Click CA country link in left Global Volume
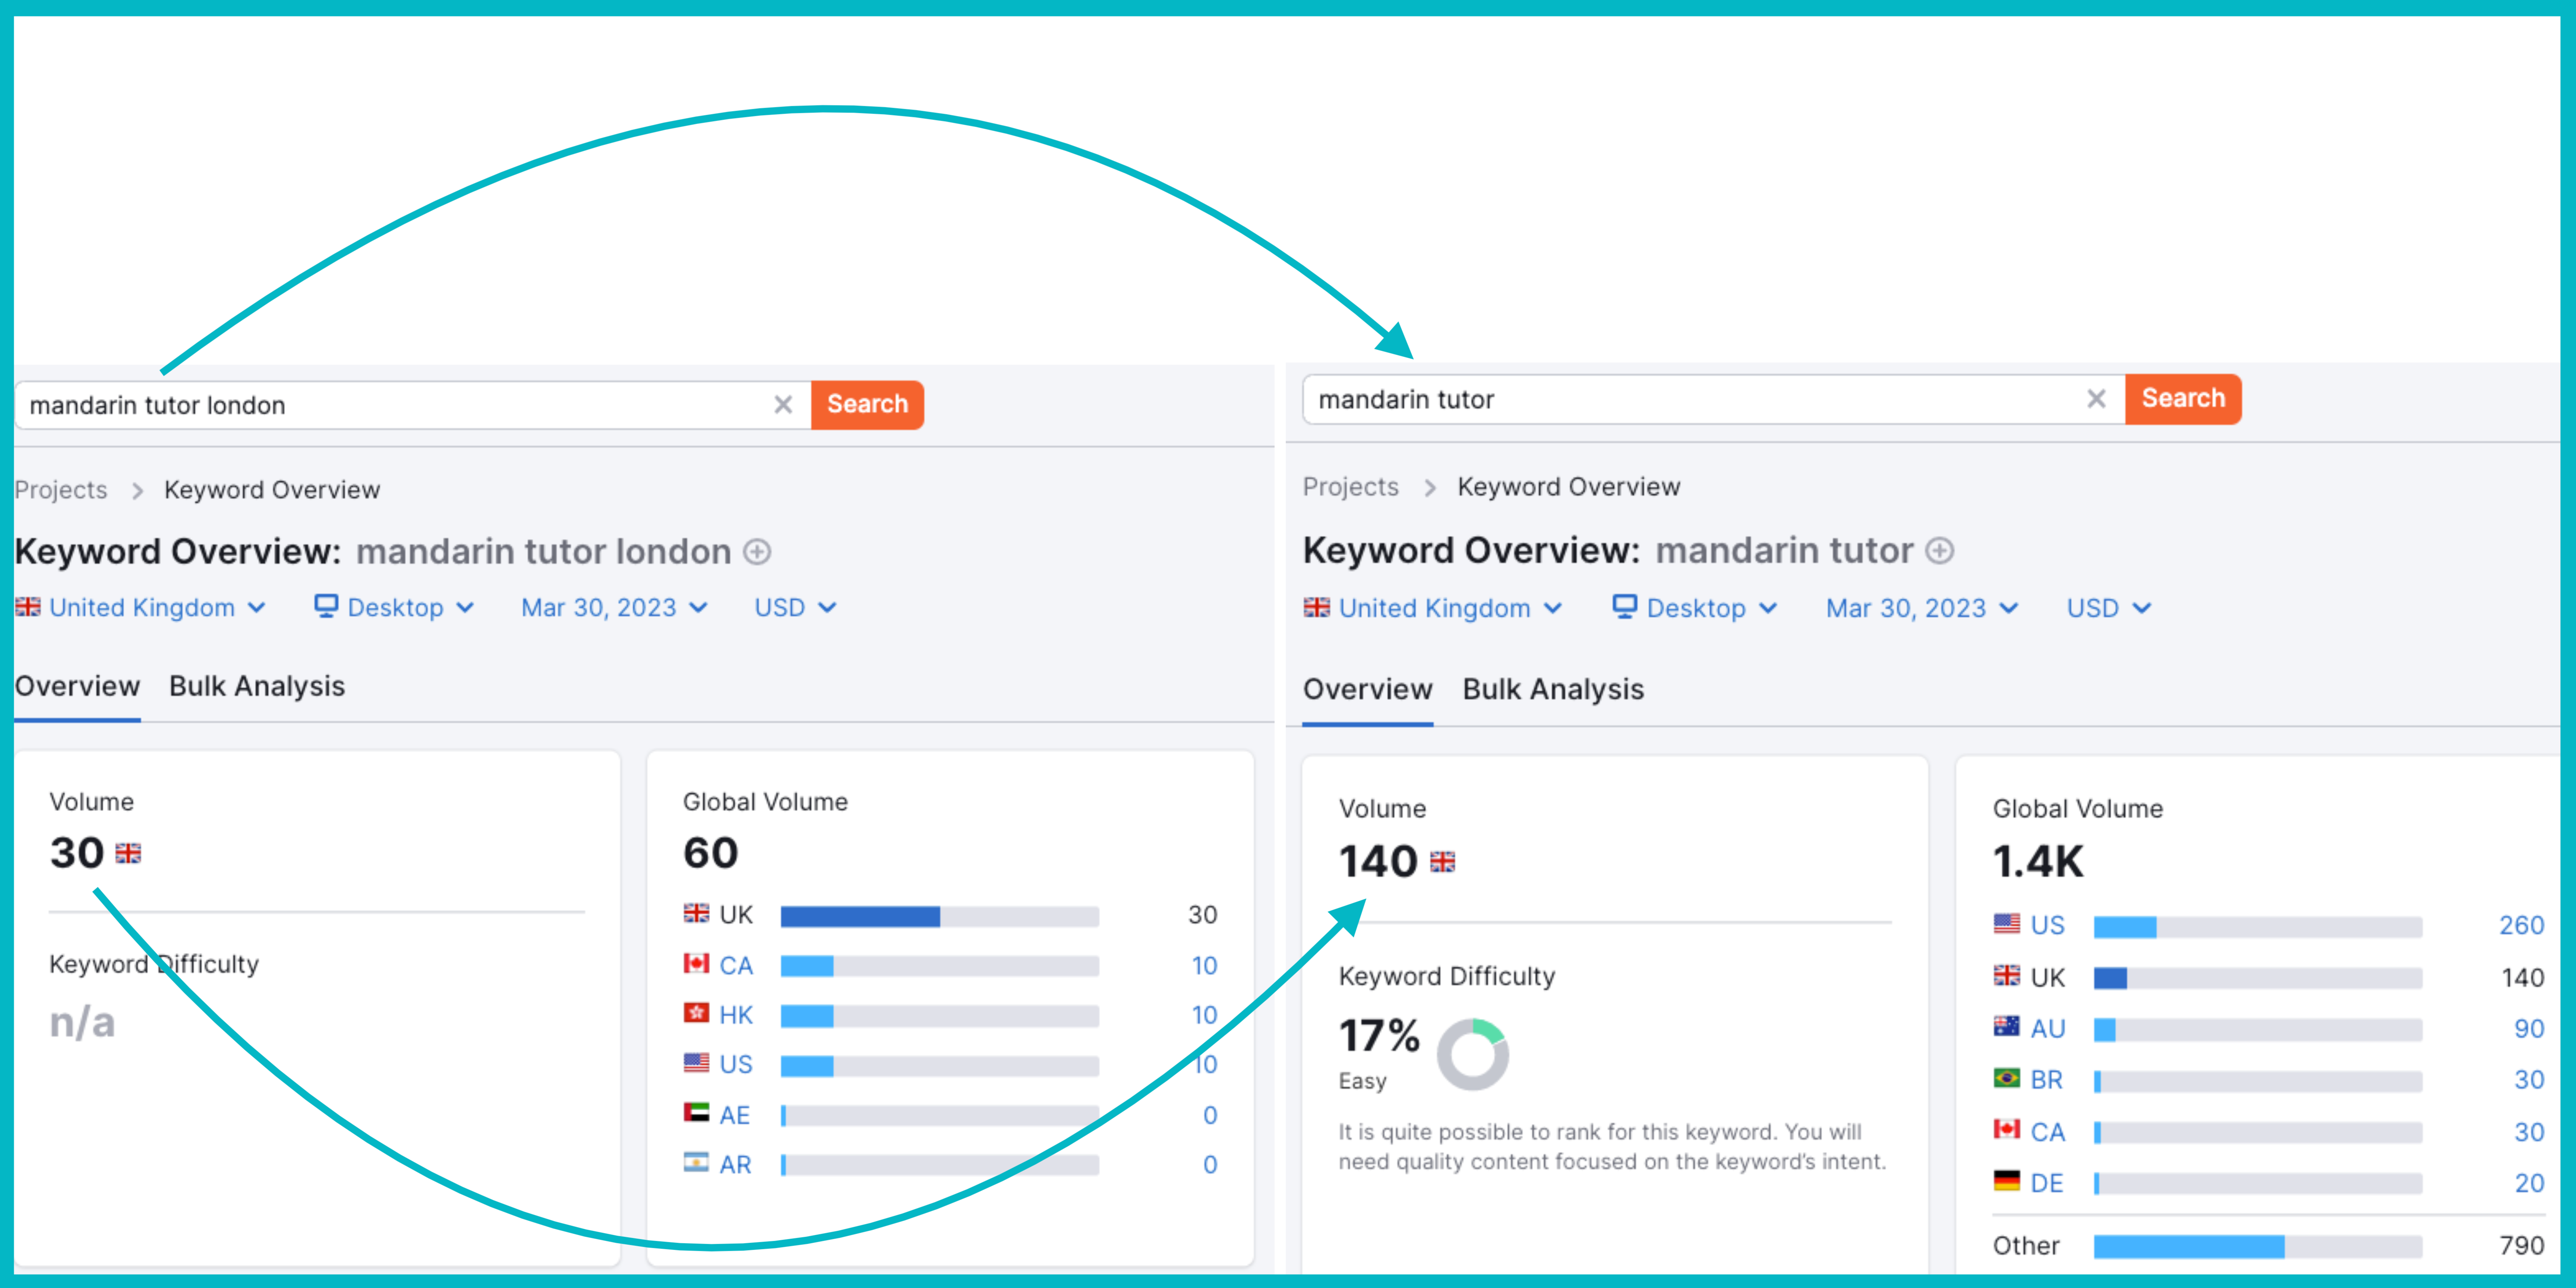2576x1288 pixels. pos(736,966)
